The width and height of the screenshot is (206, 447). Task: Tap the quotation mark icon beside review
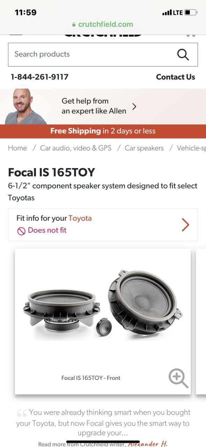point(22,413)
